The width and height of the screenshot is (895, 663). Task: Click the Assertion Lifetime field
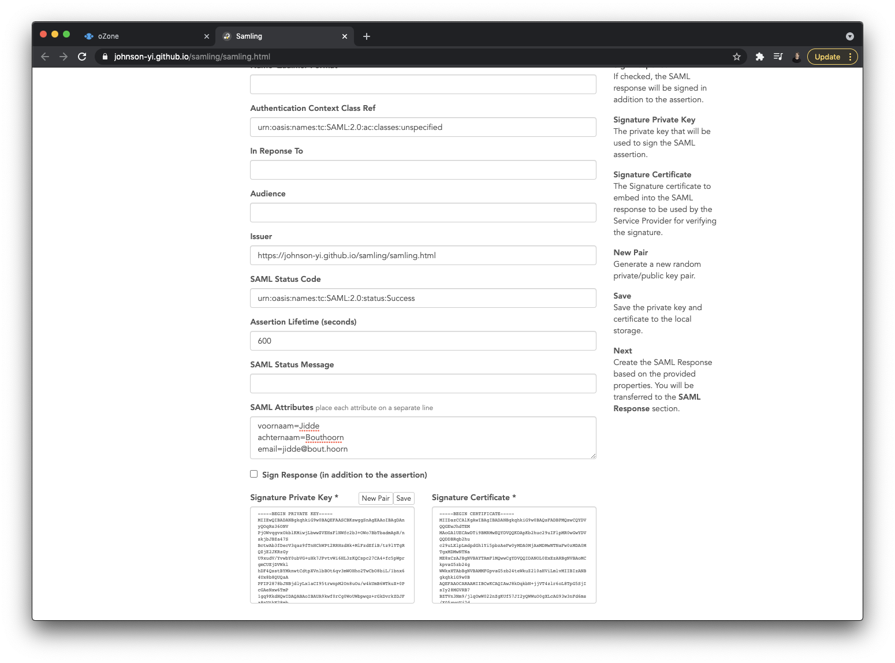click(x=423, y=341)
